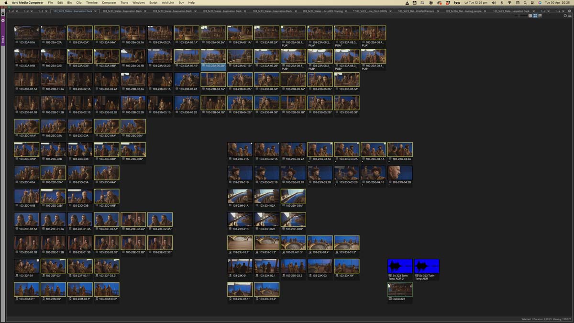Open the Apple menu
Viewport: 574px width, 323px height.
pos(6,3)
